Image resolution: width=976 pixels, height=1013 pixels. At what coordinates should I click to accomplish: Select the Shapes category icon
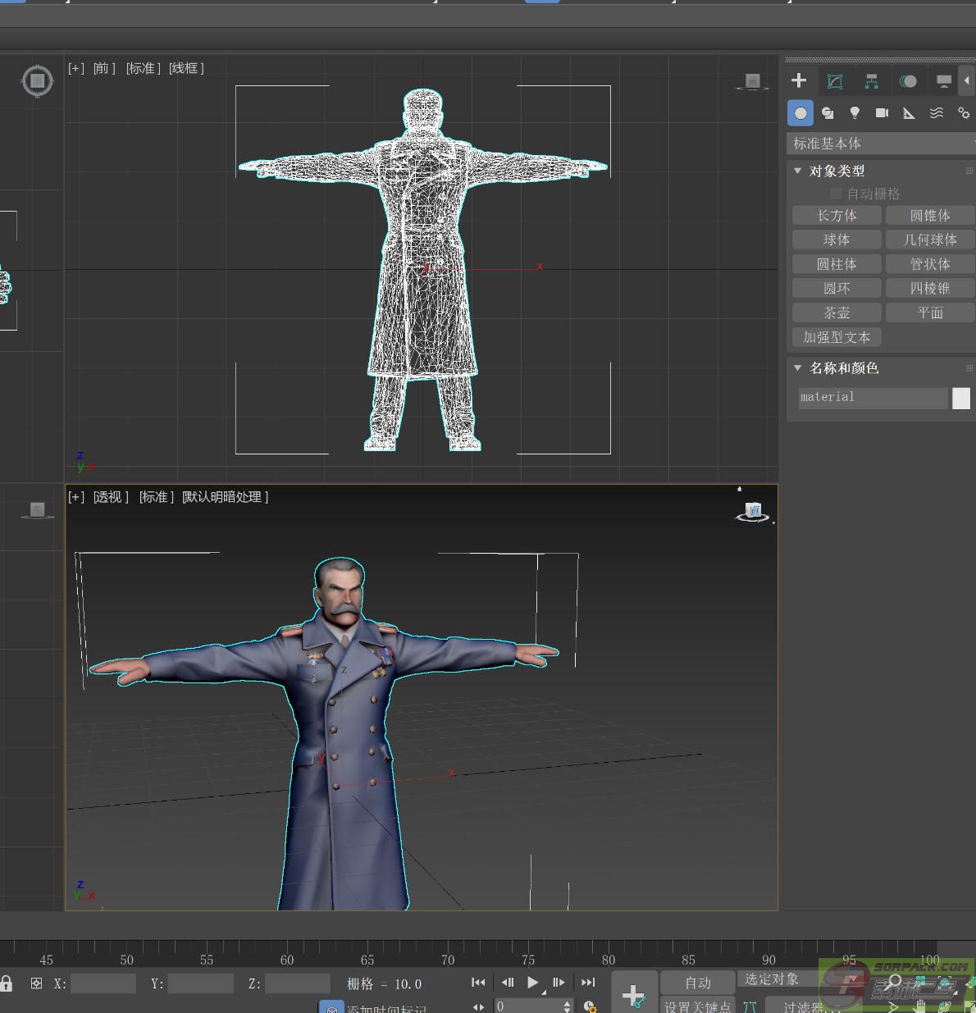pos(828,113)
